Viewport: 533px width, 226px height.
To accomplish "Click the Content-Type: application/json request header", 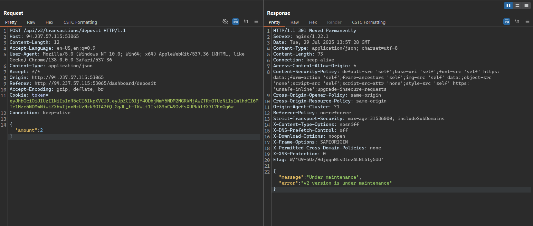I will point(51,66).
